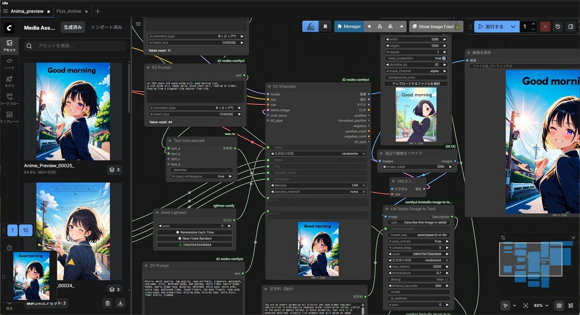Toggle debug switch in LM Studio node
The height and width of the screenshot is (315, 580).
click(447, 279)
